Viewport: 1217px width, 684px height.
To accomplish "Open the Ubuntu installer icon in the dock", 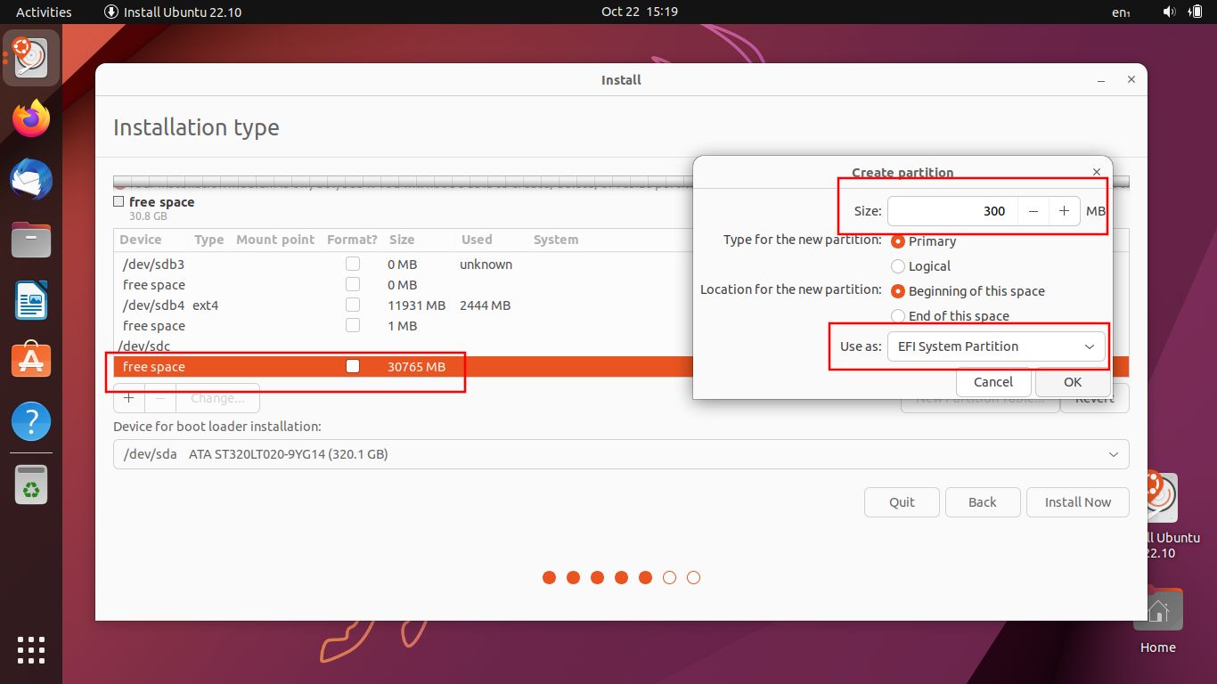I will pos(31,58).
